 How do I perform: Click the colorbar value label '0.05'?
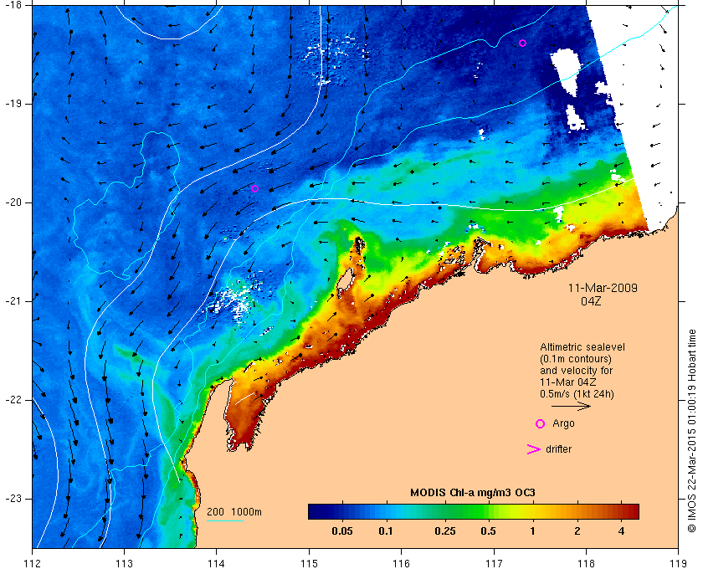[x=341, y=531]
